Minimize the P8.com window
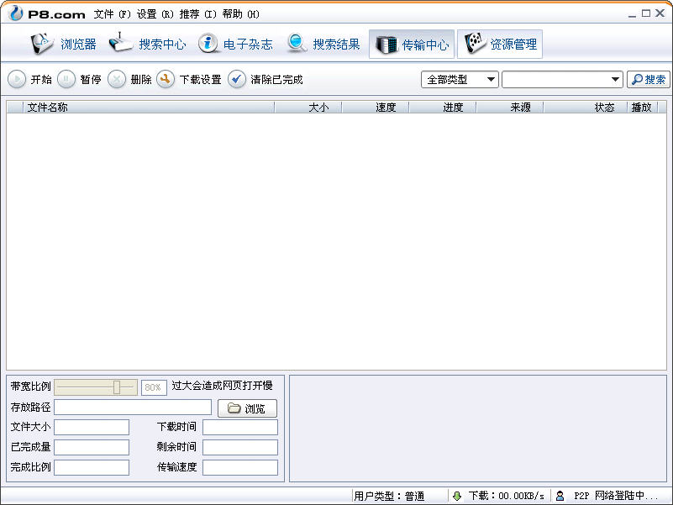The image size is (673, 505). tap(632, 14)
